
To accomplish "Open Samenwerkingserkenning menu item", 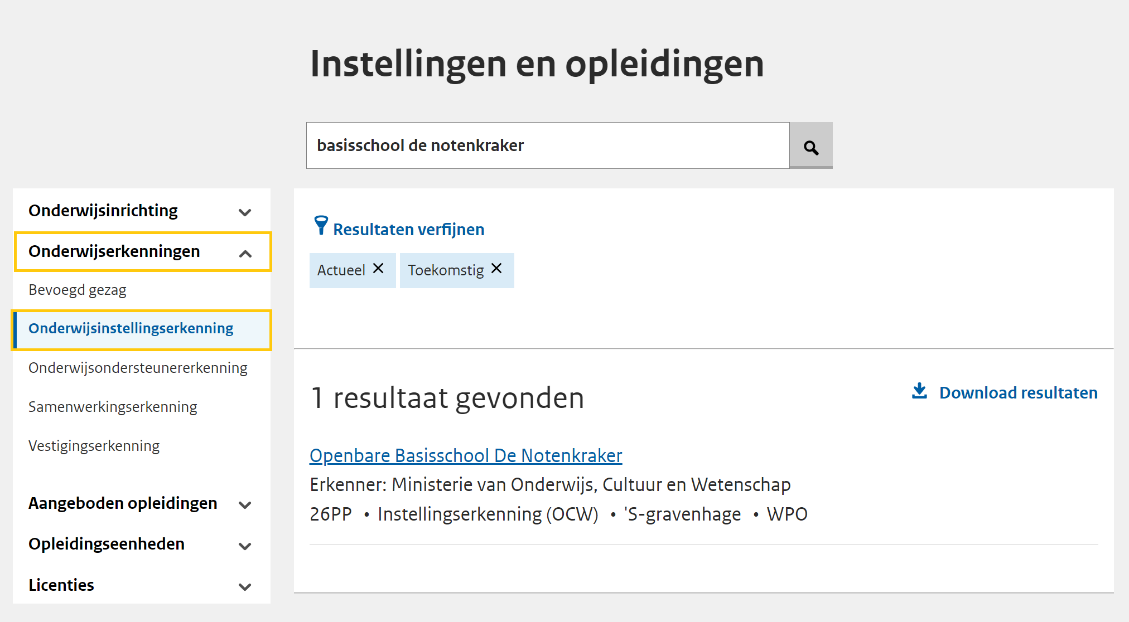I will (x=113, y=407).
